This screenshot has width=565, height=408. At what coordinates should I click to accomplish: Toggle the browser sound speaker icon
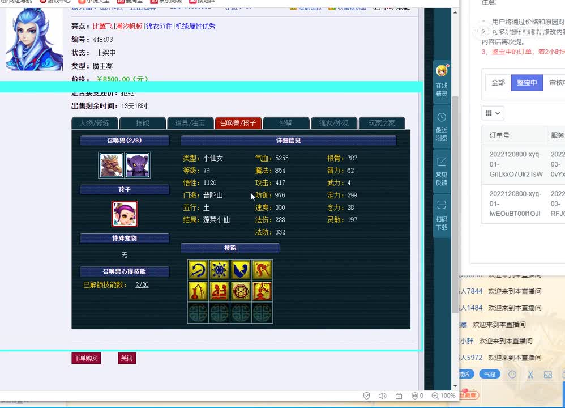[382, 396]
